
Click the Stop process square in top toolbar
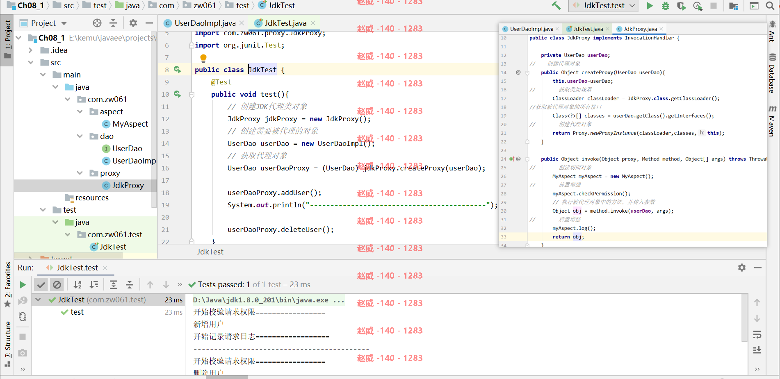point(714,6)
